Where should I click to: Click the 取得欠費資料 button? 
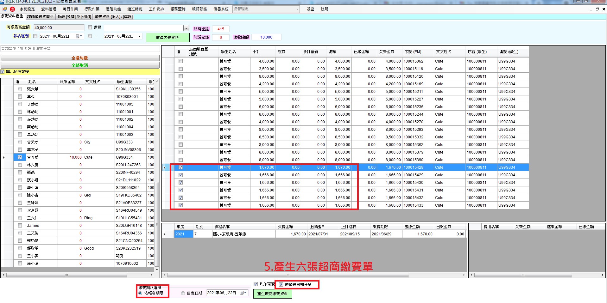tap(168, 38)
